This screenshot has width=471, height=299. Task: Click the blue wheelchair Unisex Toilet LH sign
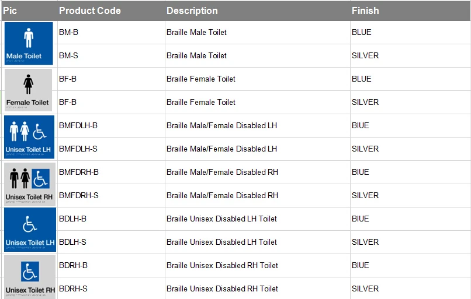click(29, 230)
